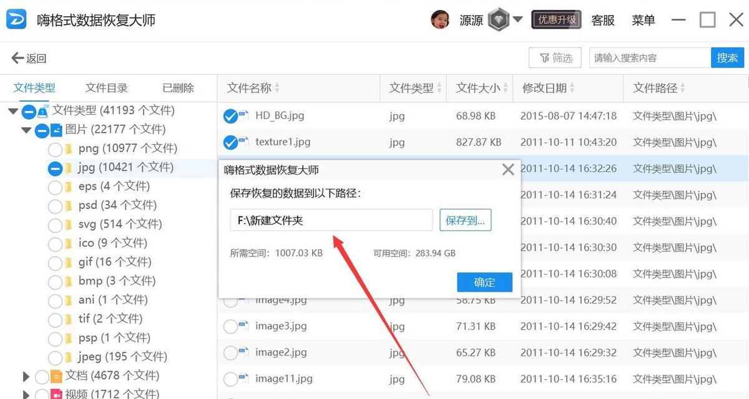Check the image2.jpg file checkbox

[x=231, y=353]
